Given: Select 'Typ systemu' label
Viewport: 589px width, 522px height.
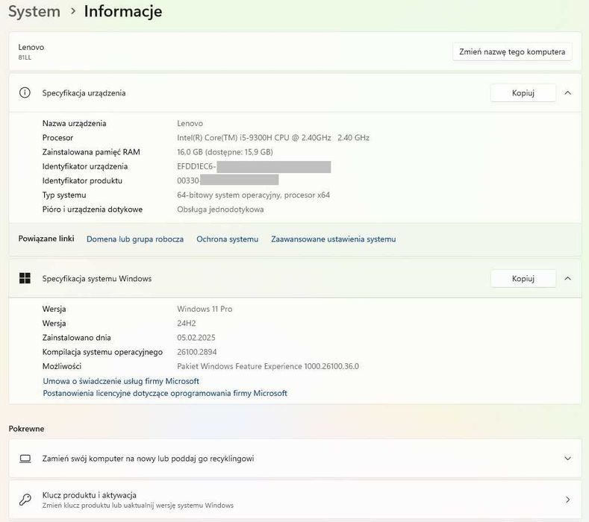Looking at the screenshot, I should [x=64, y=195].
